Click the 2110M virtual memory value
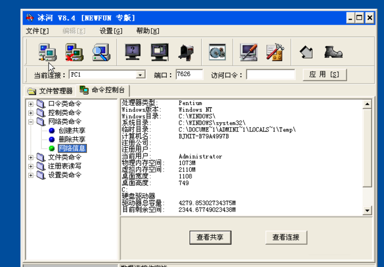 pyautogui.click(x=187, y=170)
